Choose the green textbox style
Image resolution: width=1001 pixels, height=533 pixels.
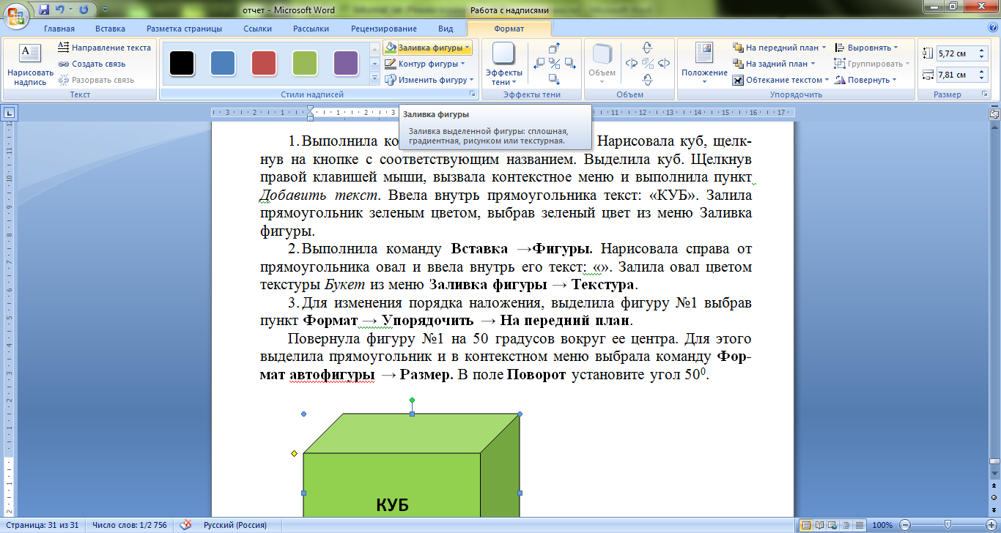pyautogui.click(x=305, y=63)
